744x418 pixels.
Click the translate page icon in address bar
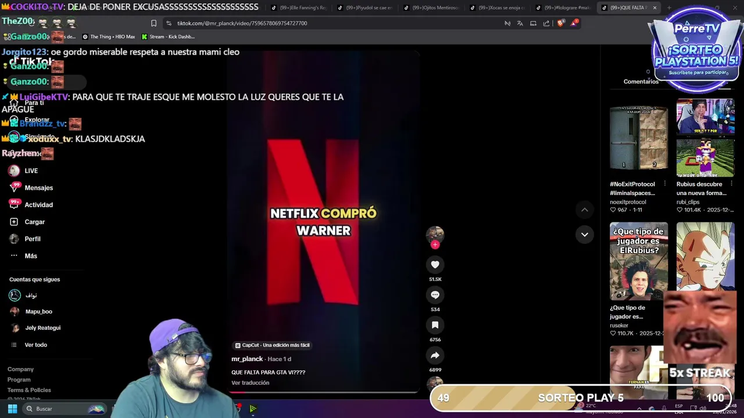[x=520, y=23]
